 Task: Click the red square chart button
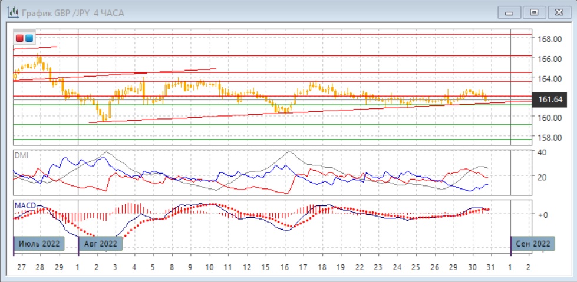(19, 38)
